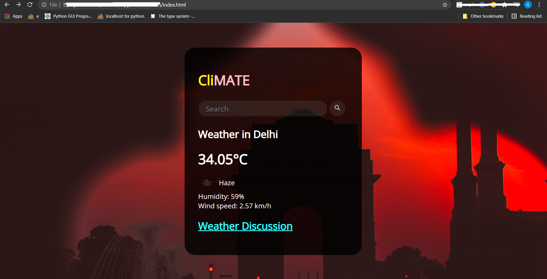Click the magnifier search button
This screenshot has height=279, width=547.
337,108
